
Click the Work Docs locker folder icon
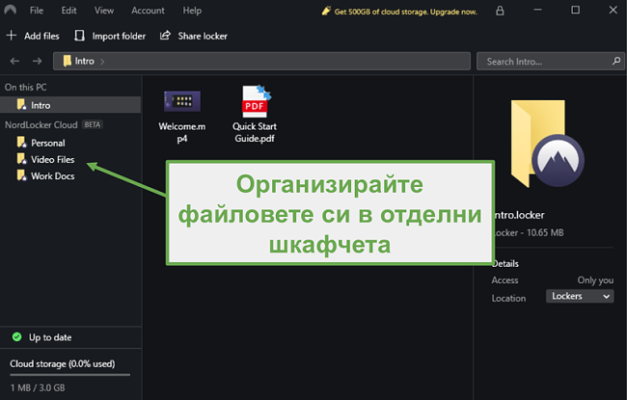(x=21, y=175)
